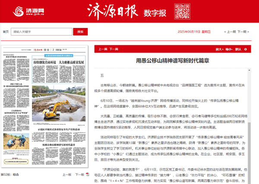Go to previous page 上一版
The height and width of the screenshot is (184, 259).
(67, 175)
